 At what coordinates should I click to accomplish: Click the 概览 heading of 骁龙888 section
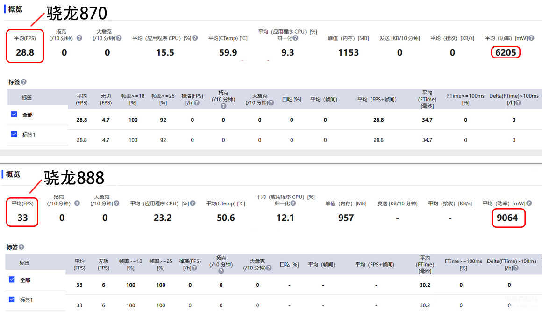point(13,174)
